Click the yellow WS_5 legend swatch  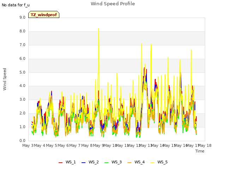(x=152, y=162)
